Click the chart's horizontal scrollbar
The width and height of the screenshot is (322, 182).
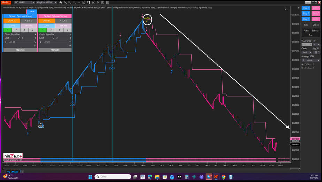(x=294, y=169)
